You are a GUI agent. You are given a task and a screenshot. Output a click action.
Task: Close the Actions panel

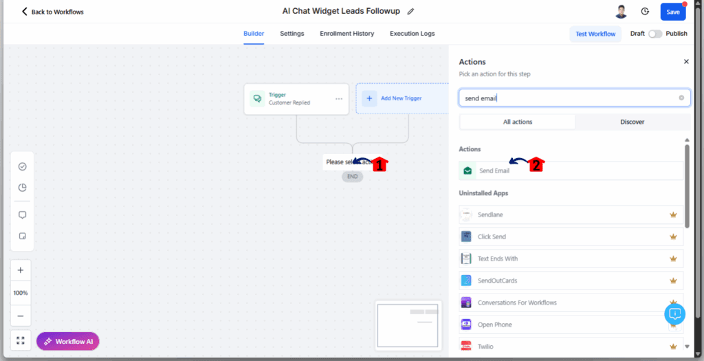[x=686, y=61]
